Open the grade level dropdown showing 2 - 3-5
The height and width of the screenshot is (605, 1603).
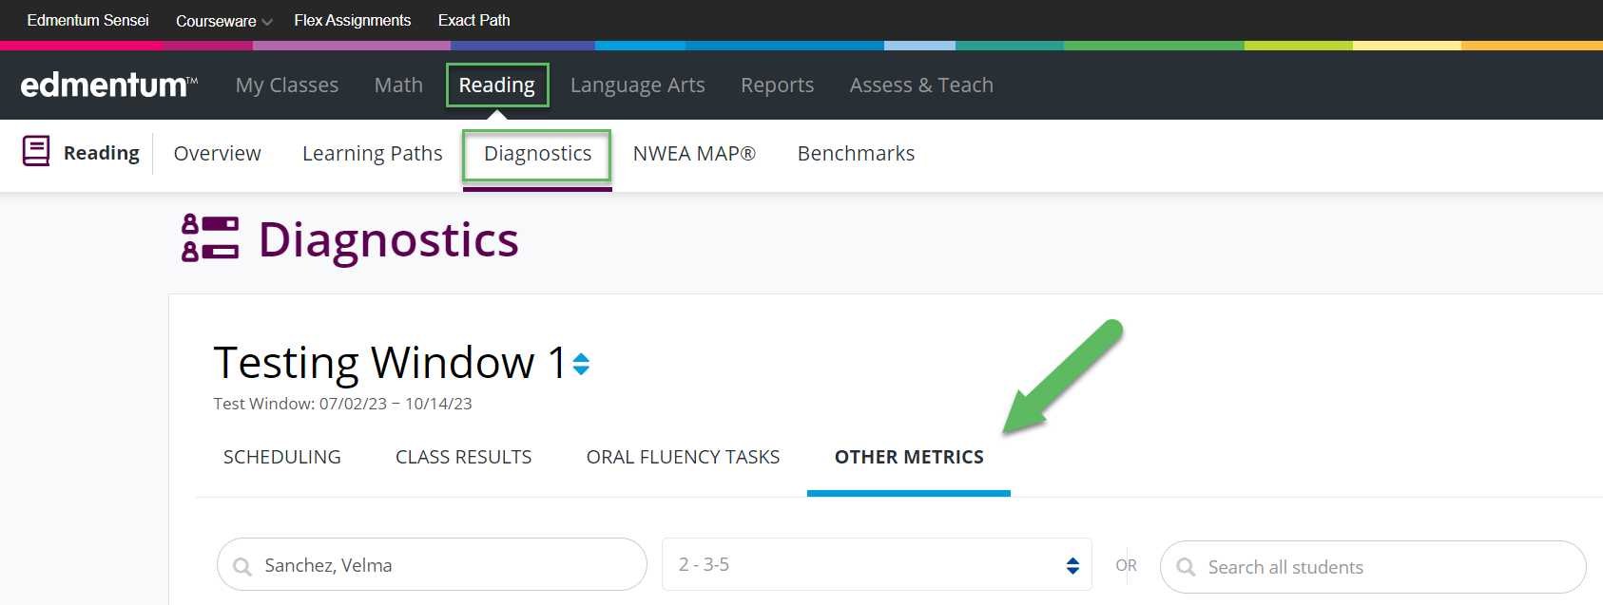[x=875, y=564]
